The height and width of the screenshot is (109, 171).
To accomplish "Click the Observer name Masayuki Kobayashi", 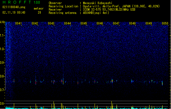I will coord(98,3).
